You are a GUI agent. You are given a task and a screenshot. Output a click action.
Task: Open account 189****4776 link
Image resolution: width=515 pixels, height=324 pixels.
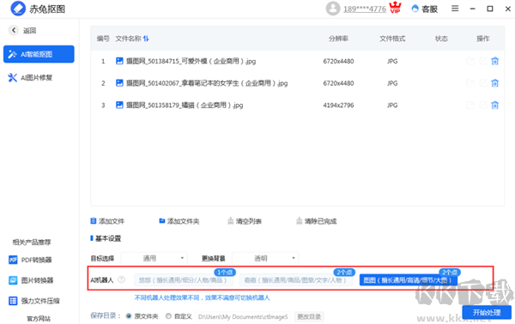point(365,9)
